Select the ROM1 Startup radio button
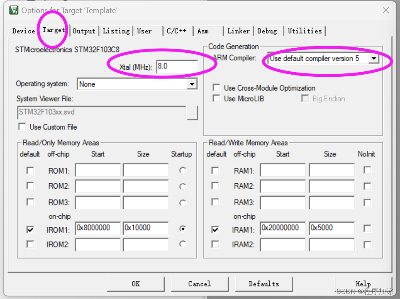 point(182,170)
